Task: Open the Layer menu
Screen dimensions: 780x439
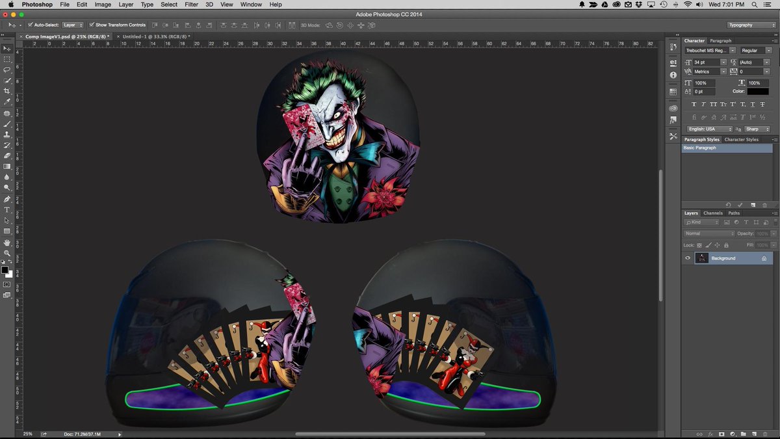Action: [x=126, y=5]
